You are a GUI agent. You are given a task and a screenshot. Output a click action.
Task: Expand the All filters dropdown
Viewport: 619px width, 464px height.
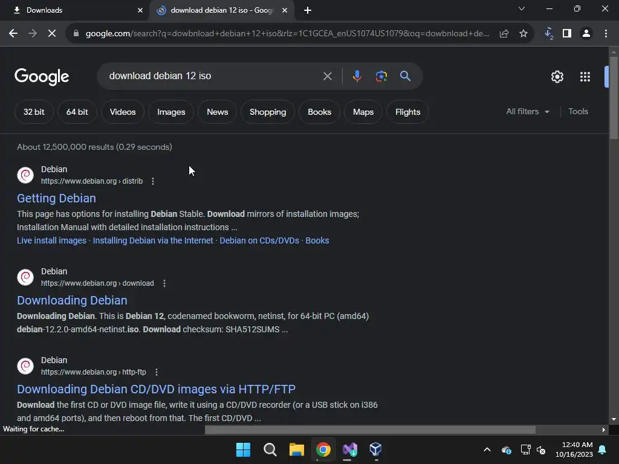(x=527, y=112)
